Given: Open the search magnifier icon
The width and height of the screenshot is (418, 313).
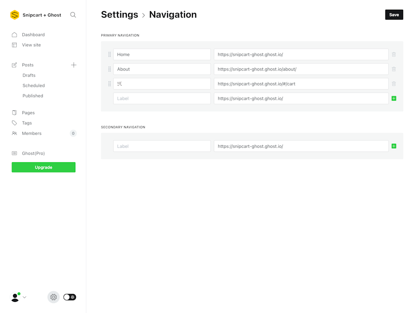Looking at the screenshot, I should coord(73,15).
